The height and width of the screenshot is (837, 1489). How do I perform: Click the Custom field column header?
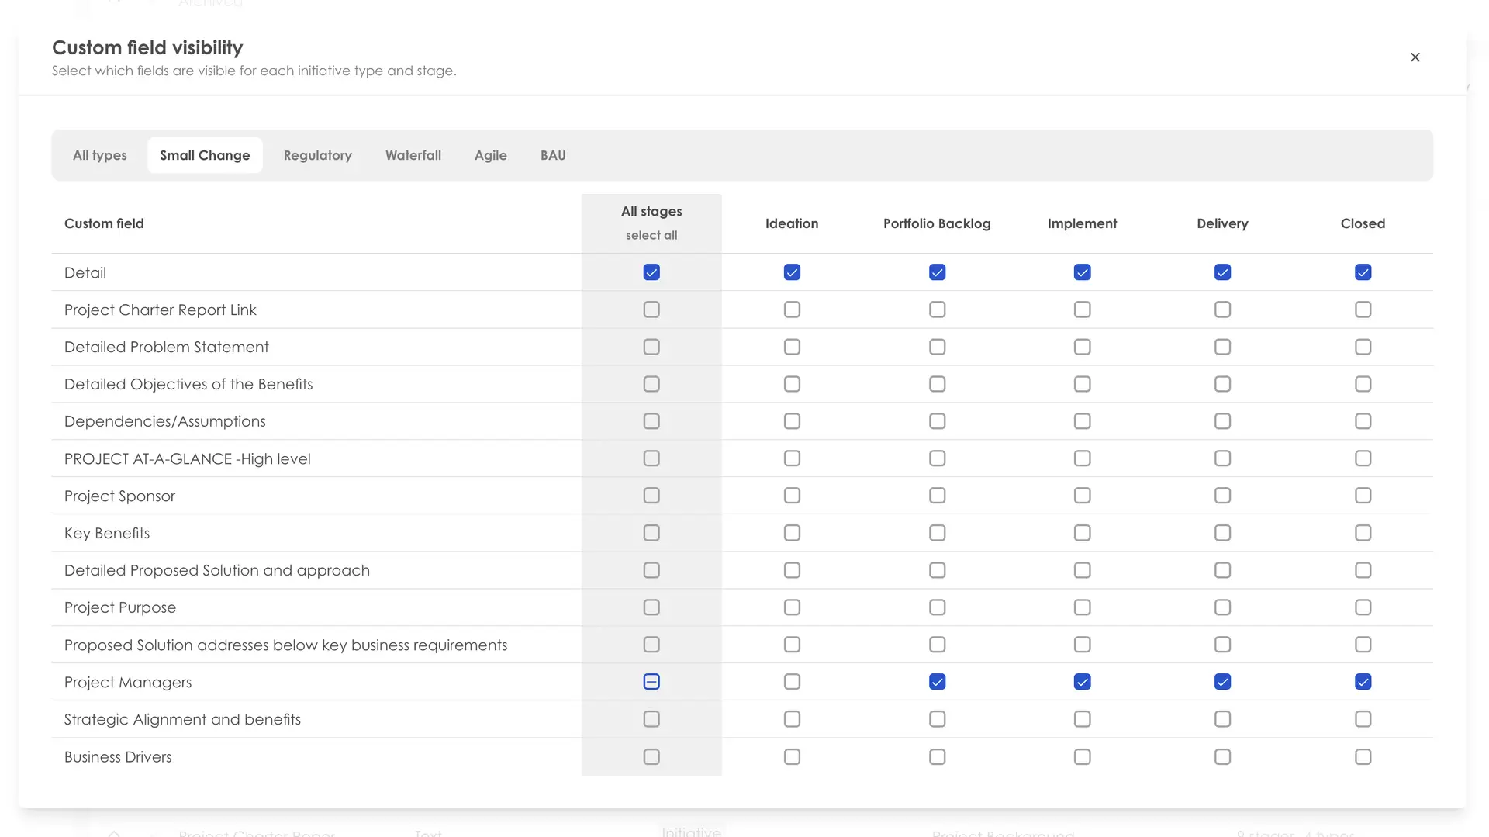click(x=104, y=223)
